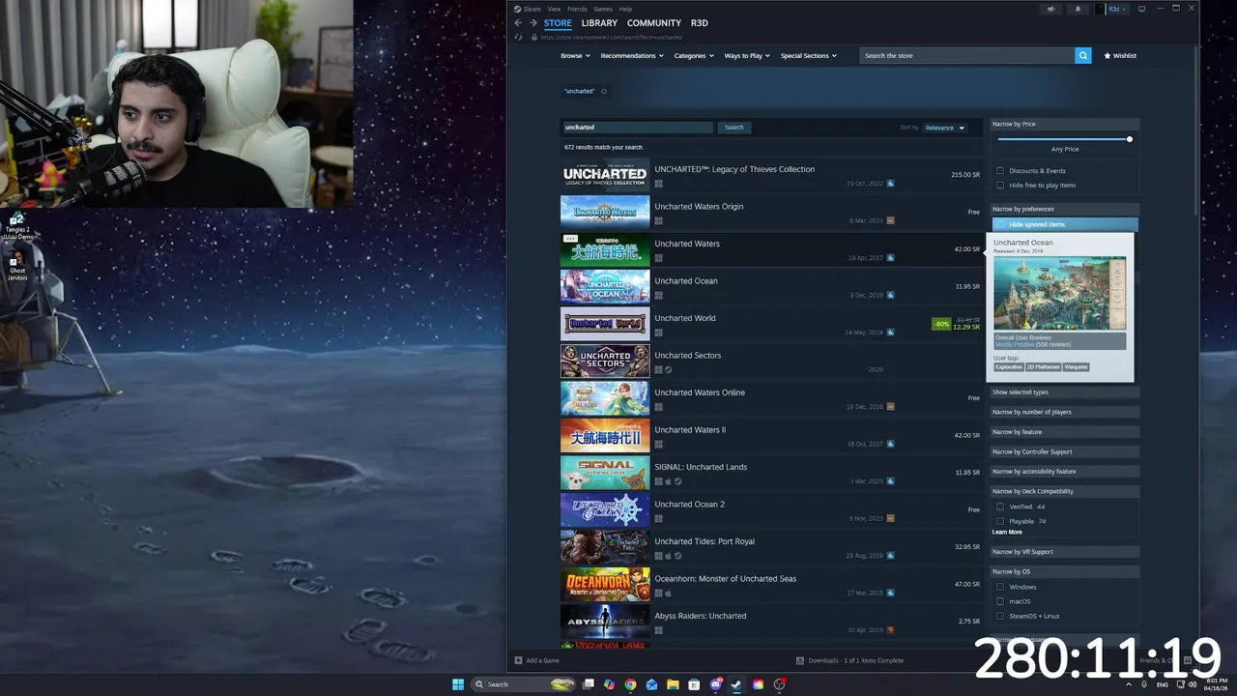Screen dimensions: 1237x696
Task: Expand Narrow by number of players
Action: 1065,412
